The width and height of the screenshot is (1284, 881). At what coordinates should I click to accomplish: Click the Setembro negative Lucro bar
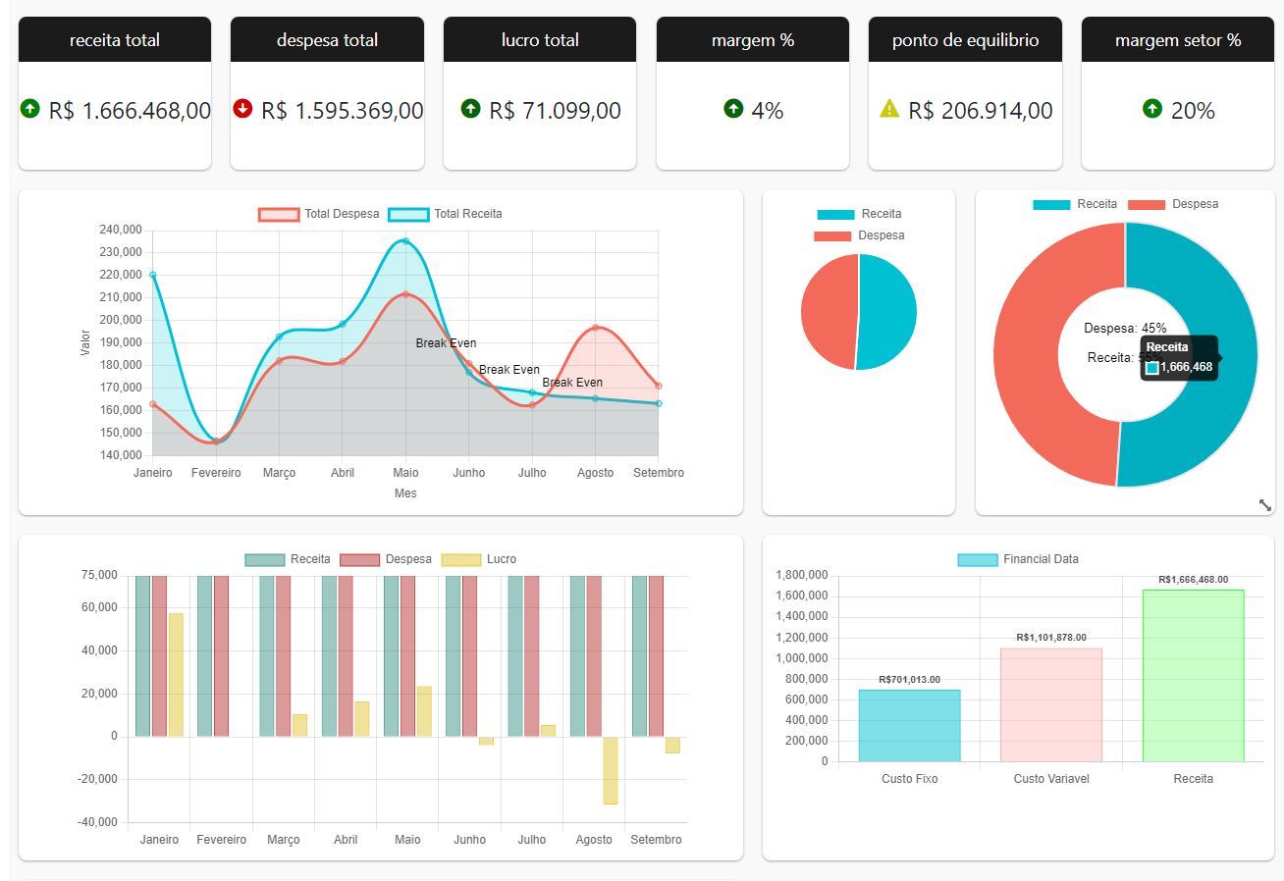click(672, 745)
